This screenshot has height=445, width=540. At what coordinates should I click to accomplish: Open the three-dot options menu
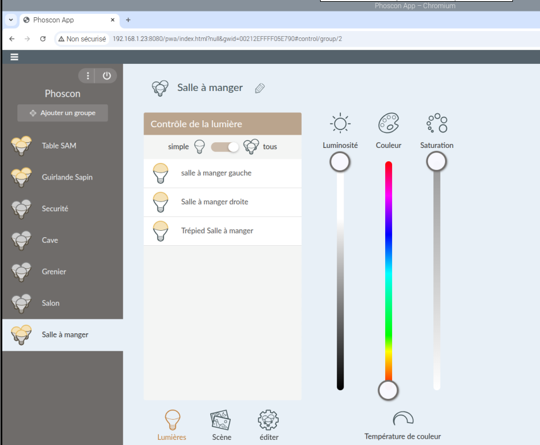(88, 76)
